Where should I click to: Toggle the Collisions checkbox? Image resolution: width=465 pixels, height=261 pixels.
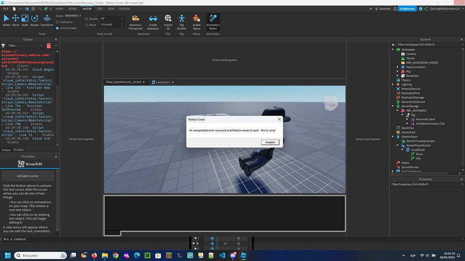click(x=57, y=22)
